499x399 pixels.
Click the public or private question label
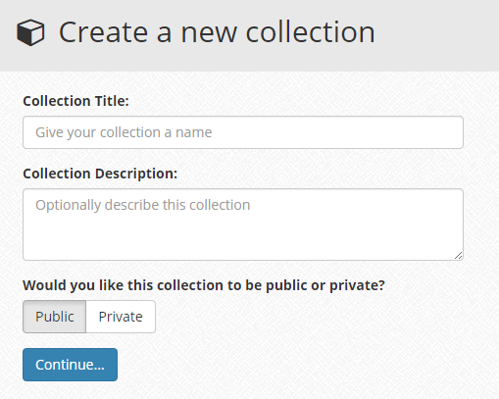204,285
